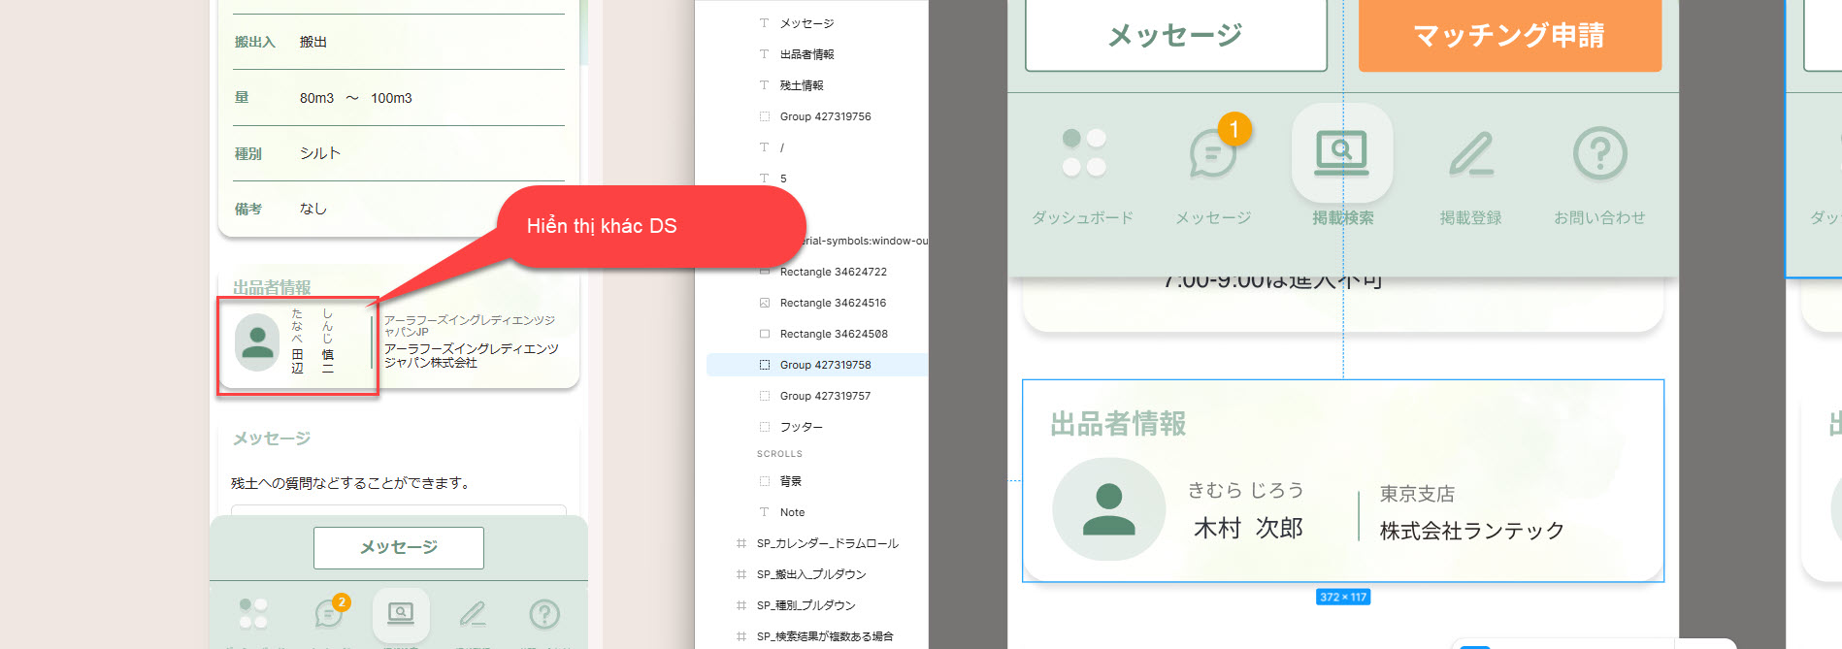This screenshot has width=1842, height=649.
Task: Select the Group 427319758 layer
Action: pyautogui.click(x=825, y=365)
